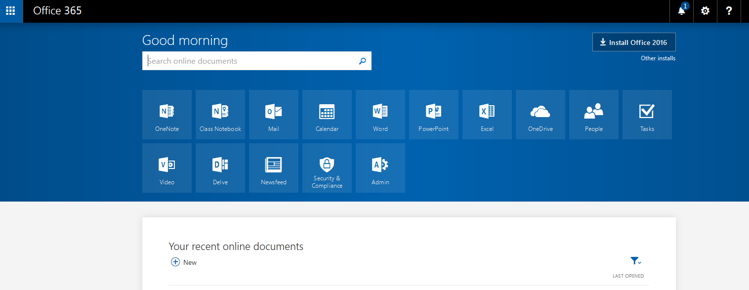
Task: Open the Class Notebook tile
Action: [x=220, y=115]
